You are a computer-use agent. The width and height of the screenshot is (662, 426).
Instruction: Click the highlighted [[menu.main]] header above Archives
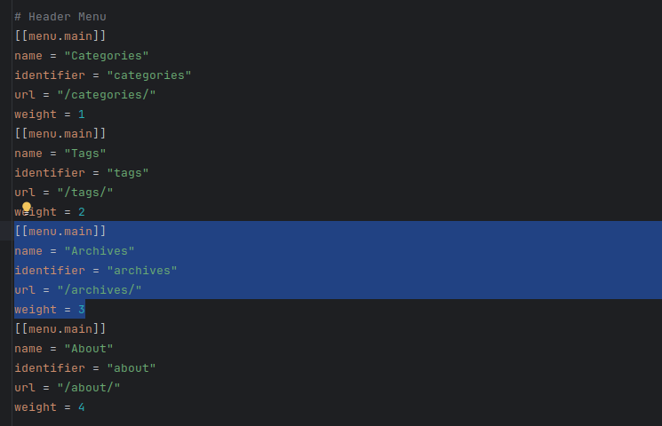pyautogui.click(x=60, y=232)
